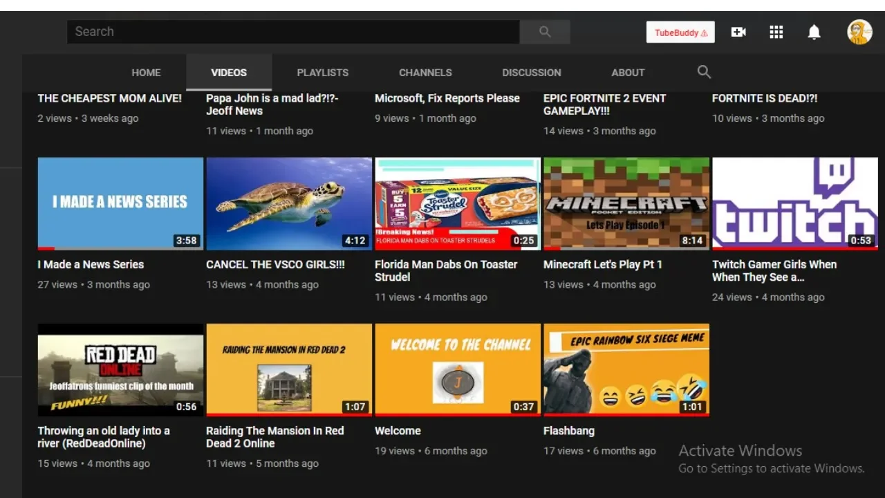The image size is (885, 498).
Task: Click 'Florida Man Dabs On Toaster Strudel' title
Action: pos(446,270)
